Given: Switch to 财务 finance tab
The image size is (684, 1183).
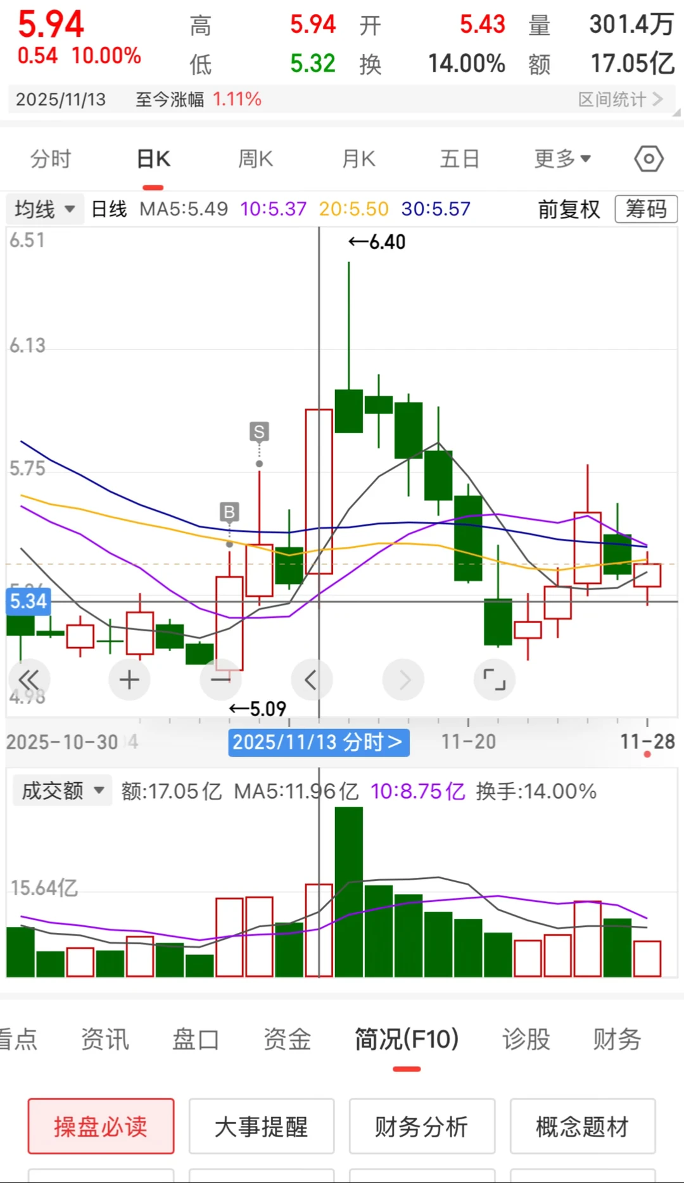Looking at the screenshot, I should (617, 1039).
